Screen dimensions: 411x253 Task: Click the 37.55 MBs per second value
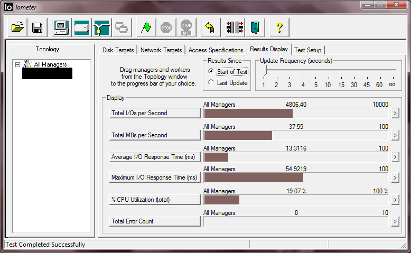coord(296,127)
